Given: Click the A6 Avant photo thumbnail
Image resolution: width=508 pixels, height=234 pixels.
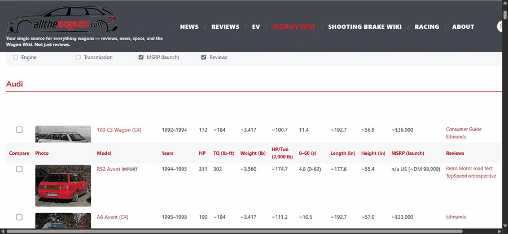Looking at the screenshot, I should click(x=63, y=220).
